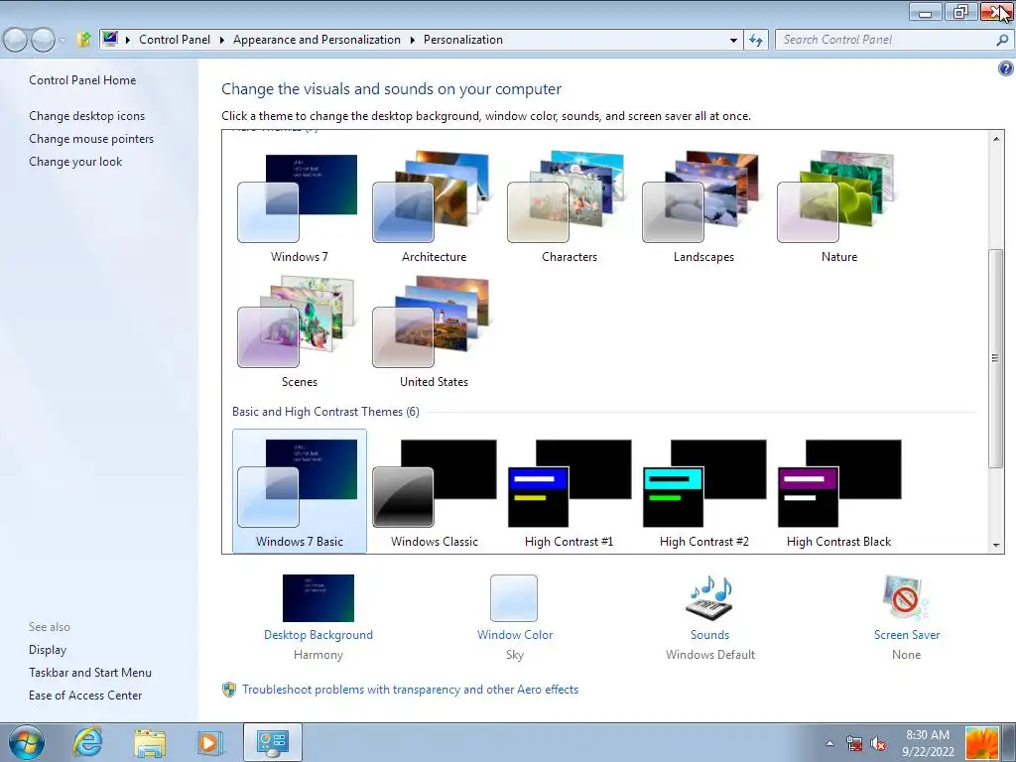This screenshot has height=762, width=1016.
Task: Click Control Panel in the breadcrumb
Action: click(x=175, y=40)
